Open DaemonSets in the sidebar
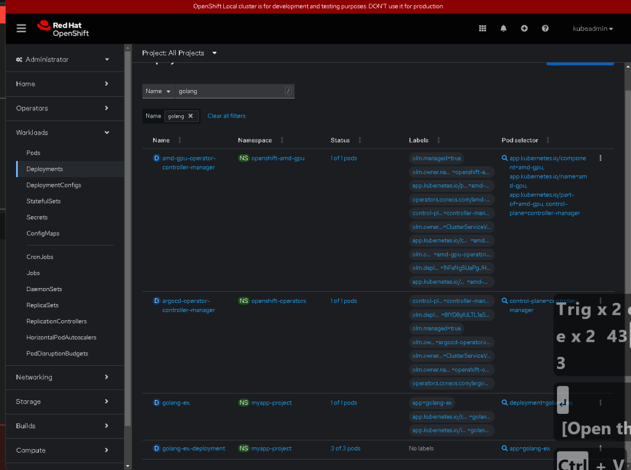631x470 pixels. 44,289
